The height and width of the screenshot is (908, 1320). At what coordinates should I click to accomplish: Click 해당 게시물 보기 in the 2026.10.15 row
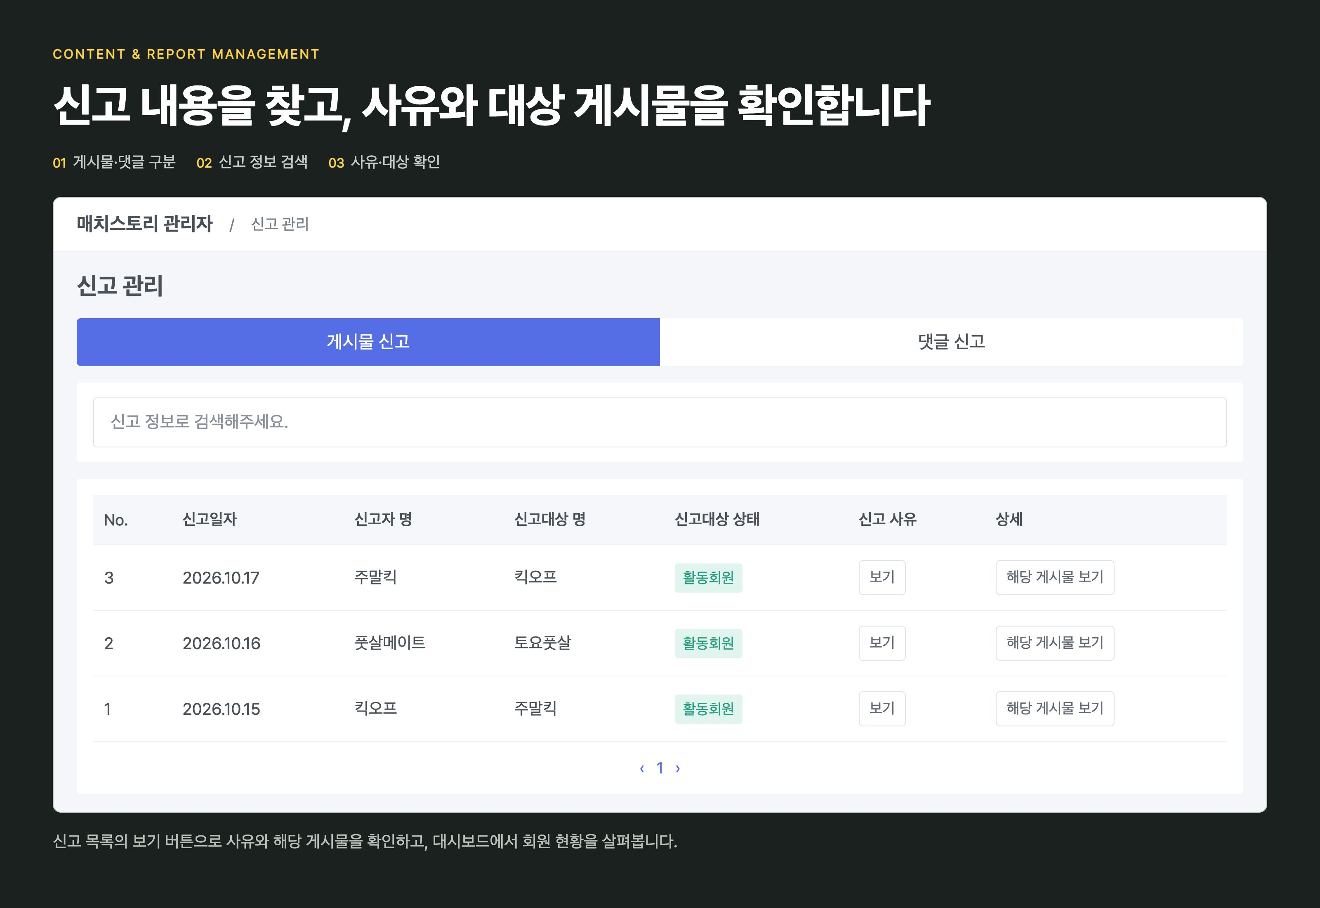[1054, 708]
